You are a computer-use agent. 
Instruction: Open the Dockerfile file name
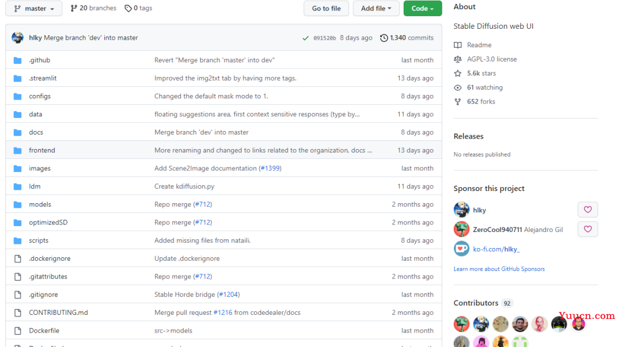pos(44,331)
